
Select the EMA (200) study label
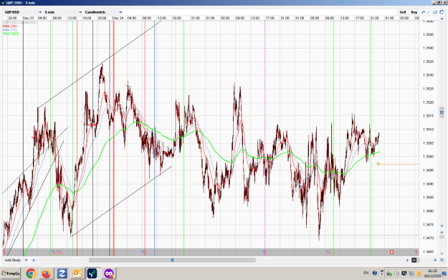(x=11, y=34)
